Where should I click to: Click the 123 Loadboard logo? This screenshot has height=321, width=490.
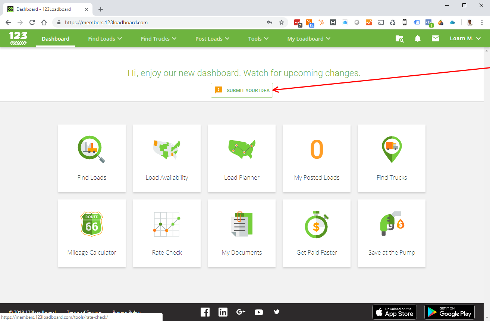[18, 38]
